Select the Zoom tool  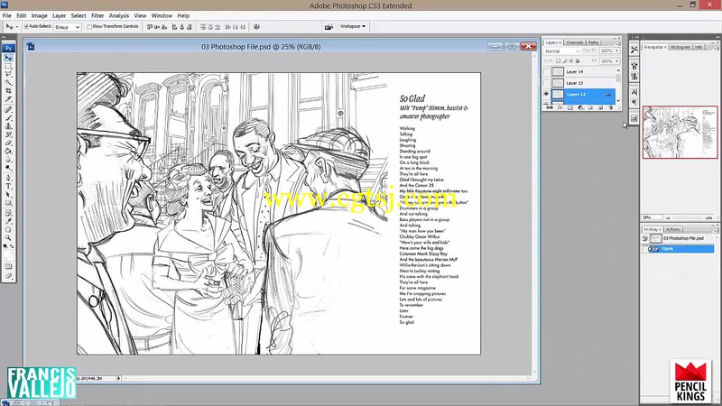tap(8, 237)
